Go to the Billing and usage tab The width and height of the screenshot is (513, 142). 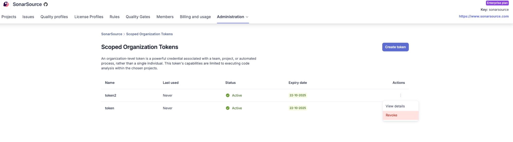[195, 17]
